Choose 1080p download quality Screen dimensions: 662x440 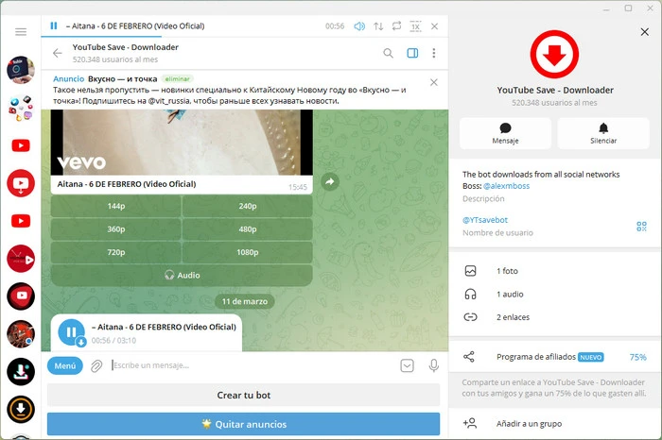[x=248, y=252]
